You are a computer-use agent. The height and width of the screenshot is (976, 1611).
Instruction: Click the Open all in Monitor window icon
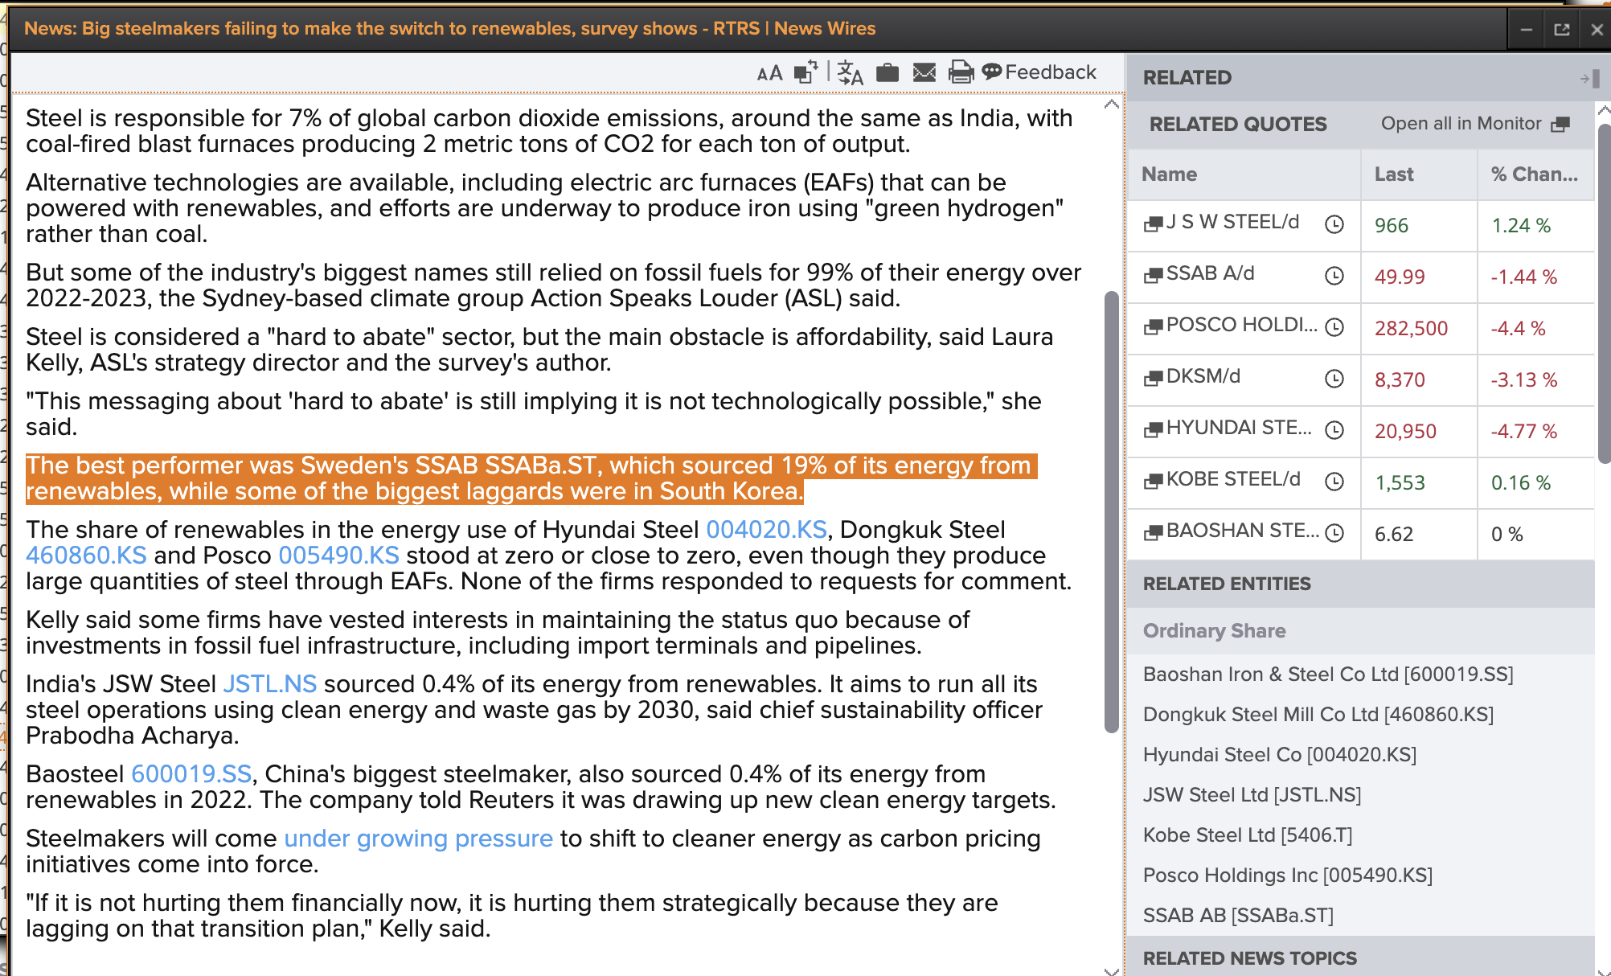pos(1560,124)
